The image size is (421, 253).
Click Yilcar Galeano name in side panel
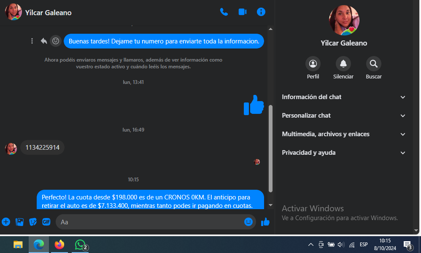coord(344,43)
